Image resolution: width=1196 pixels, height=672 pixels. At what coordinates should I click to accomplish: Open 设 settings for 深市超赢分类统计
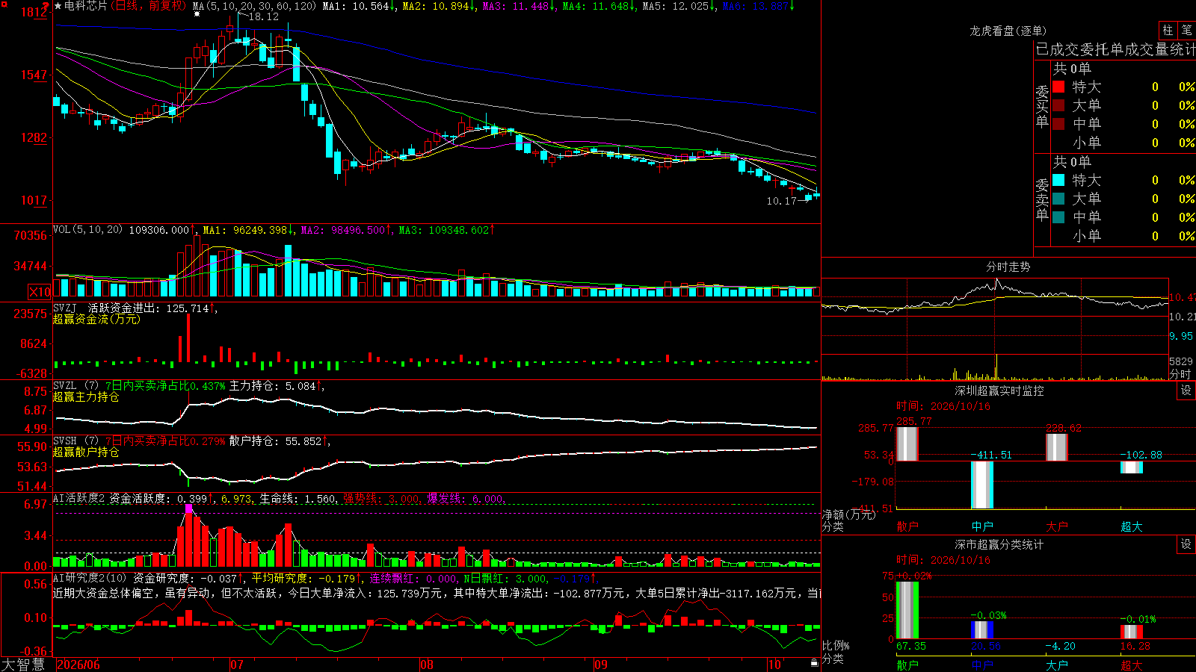pyautogui.click(x=1186, y=545)
